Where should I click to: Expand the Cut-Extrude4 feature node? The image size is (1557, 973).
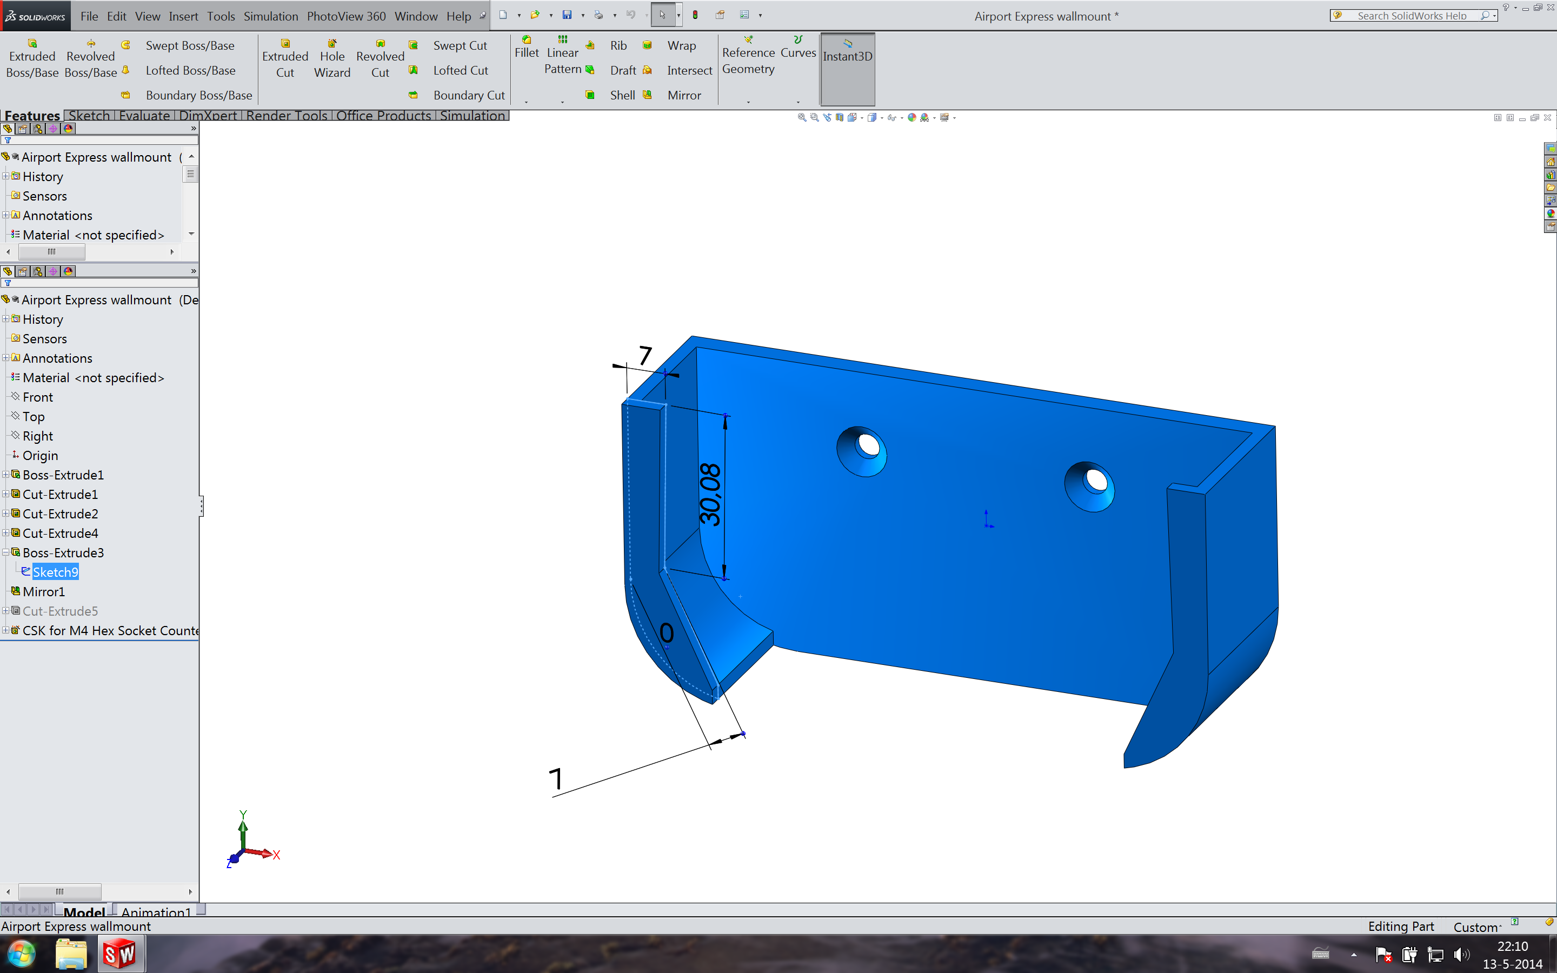coord(6,533)
